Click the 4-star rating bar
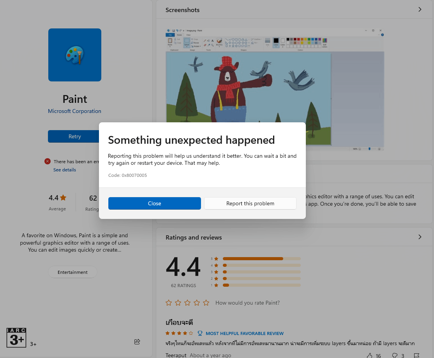This screenshot has height=358, width=434. click(261, 265)
